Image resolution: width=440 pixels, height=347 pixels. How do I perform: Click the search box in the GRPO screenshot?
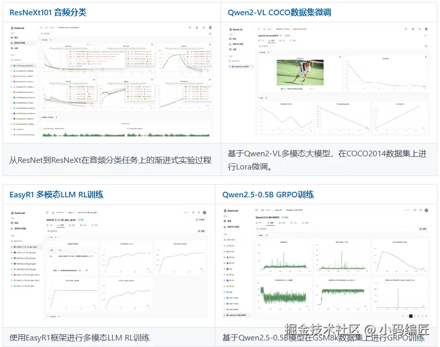(x=336, y=229)
